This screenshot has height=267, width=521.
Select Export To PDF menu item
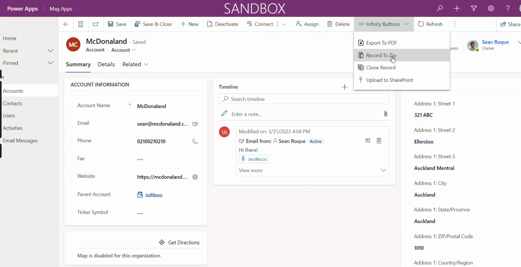click(402, 43)
